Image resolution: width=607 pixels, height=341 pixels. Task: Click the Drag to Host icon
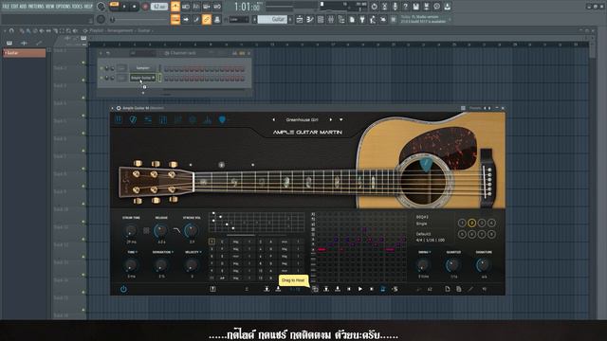click(315, 289)
